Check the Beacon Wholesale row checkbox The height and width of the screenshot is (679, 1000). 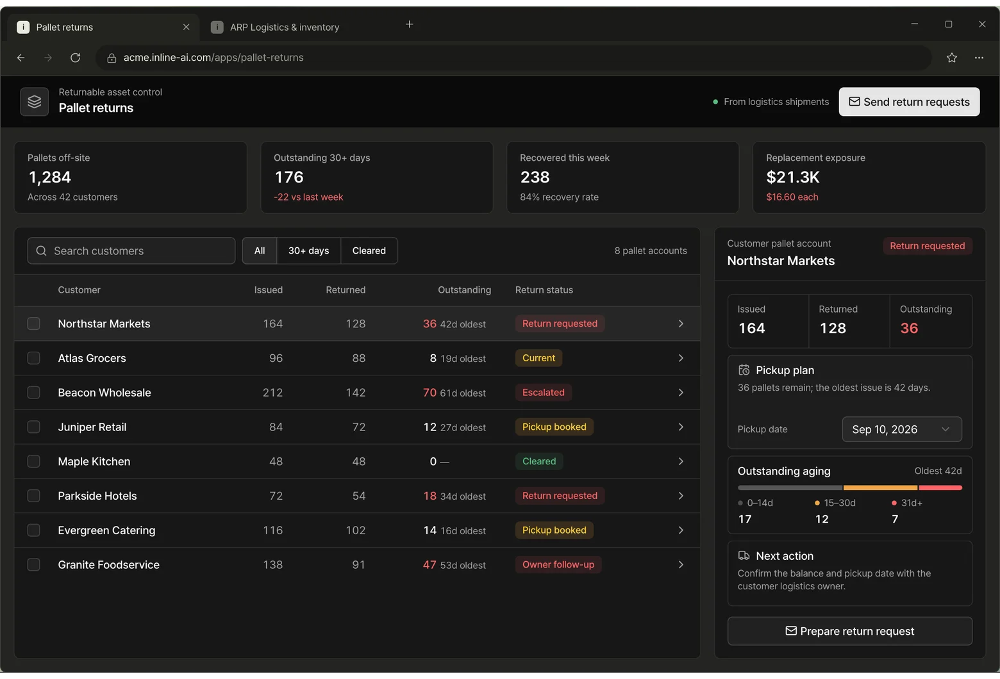[34, 393]
